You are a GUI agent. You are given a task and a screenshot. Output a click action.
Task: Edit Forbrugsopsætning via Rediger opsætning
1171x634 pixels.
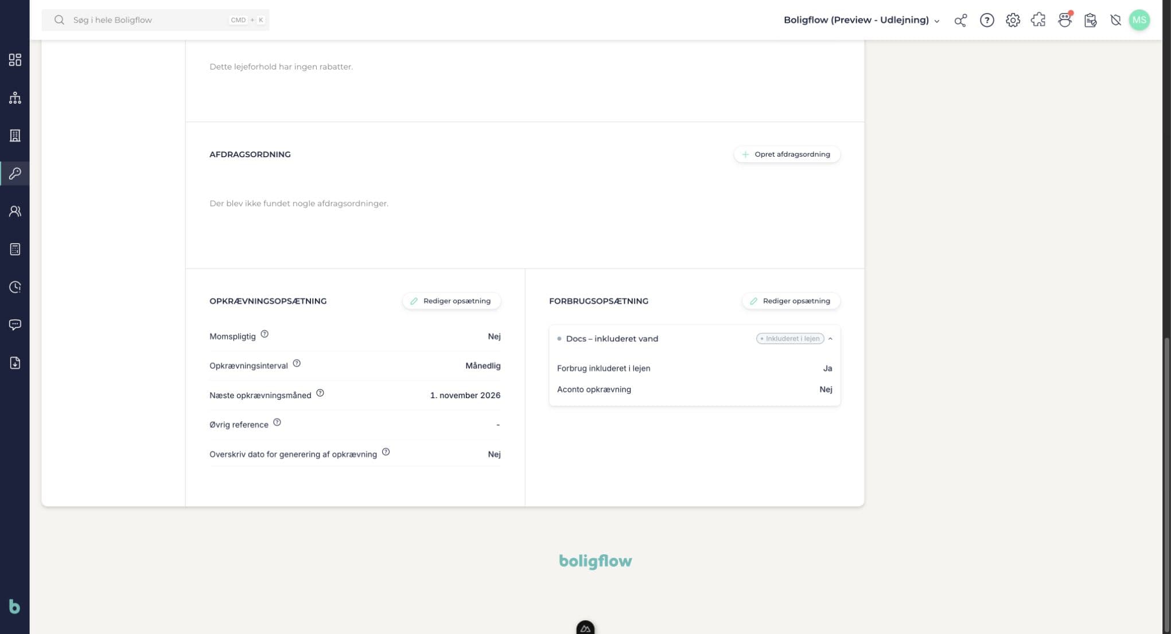tap(791, 301)
